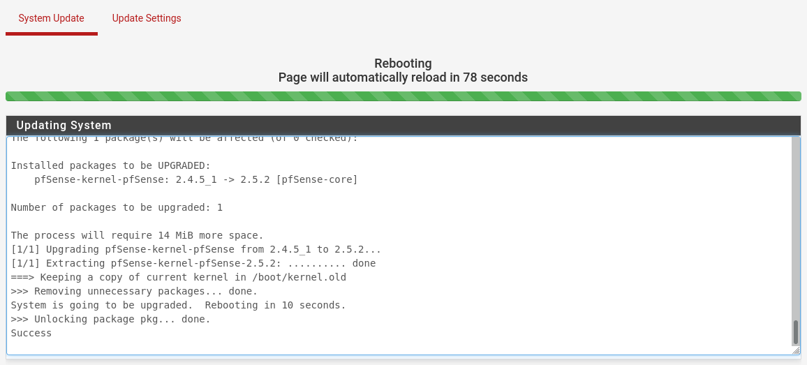
Task: Click 'Rebooting in 10 seconds' log line
Action: pos(178,306)
